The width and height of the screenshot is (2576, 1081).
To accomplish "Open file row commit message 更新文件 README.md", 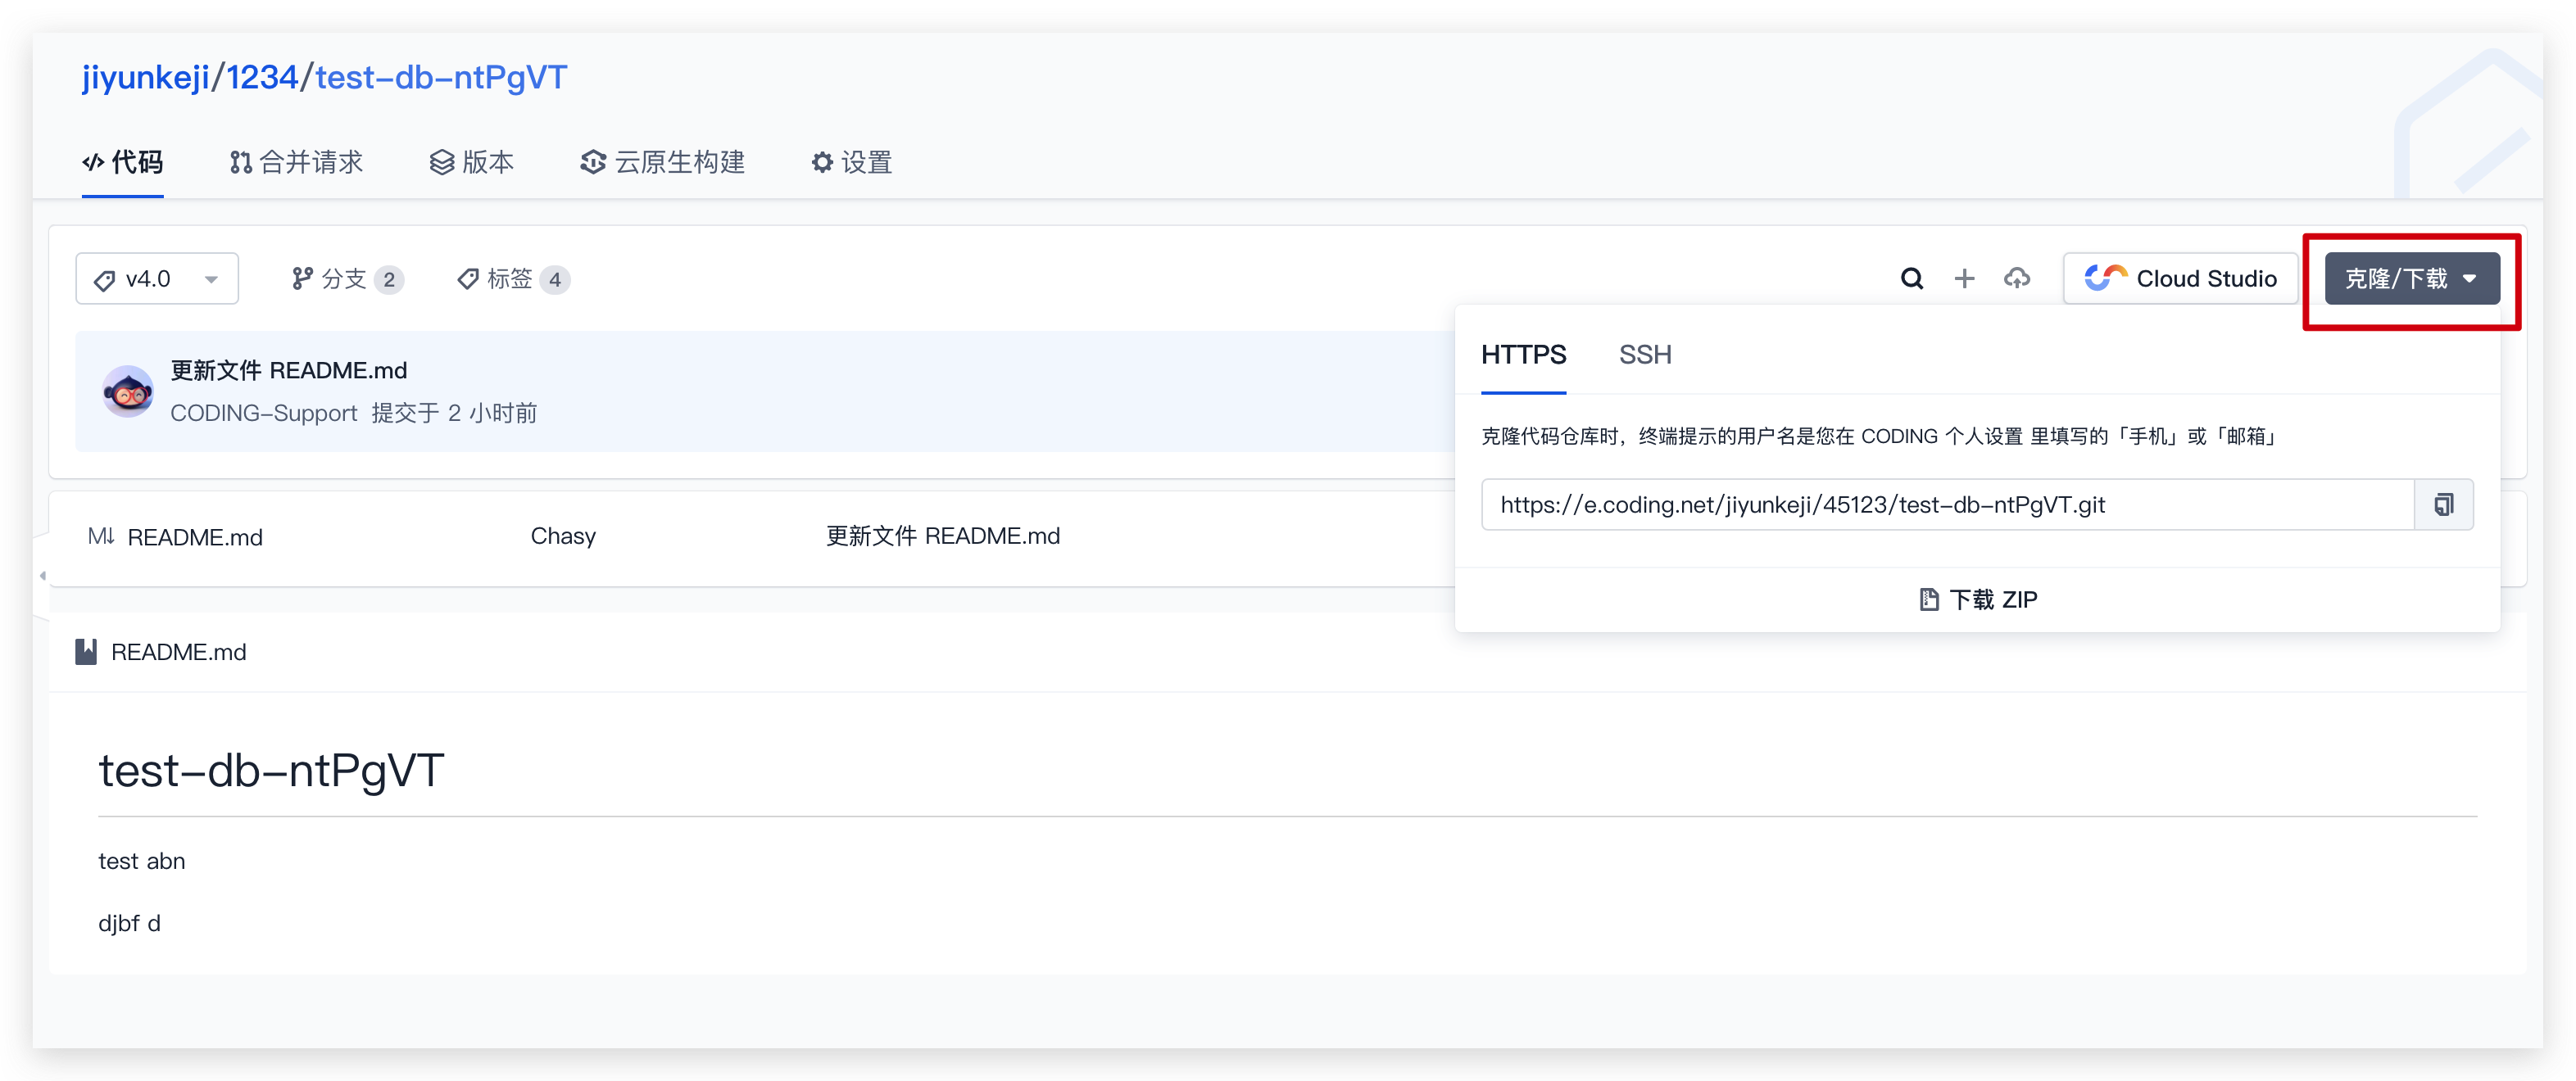I will (942, 536).
